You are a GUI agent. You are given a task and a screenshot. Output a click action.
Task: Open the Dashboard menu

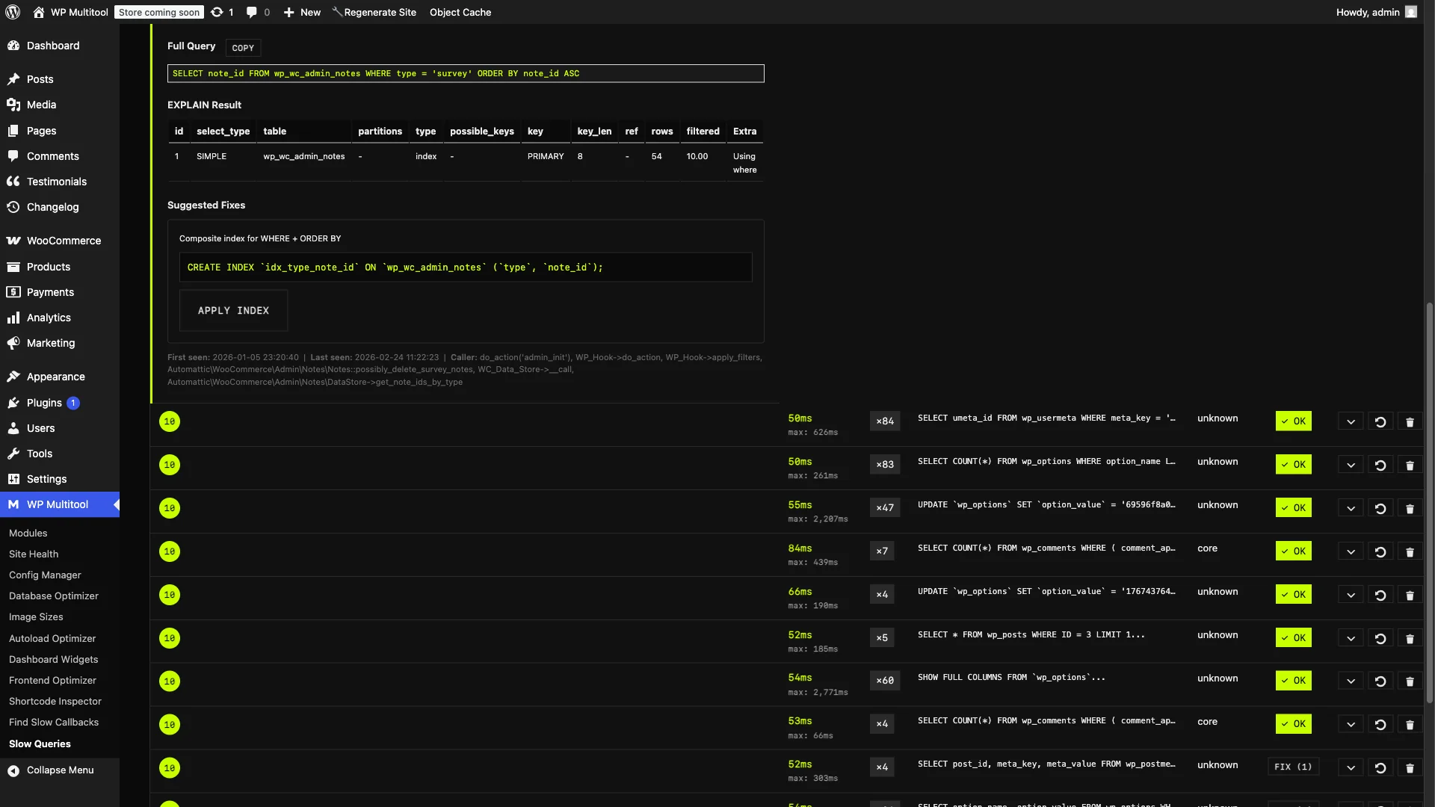click(60, 46)
